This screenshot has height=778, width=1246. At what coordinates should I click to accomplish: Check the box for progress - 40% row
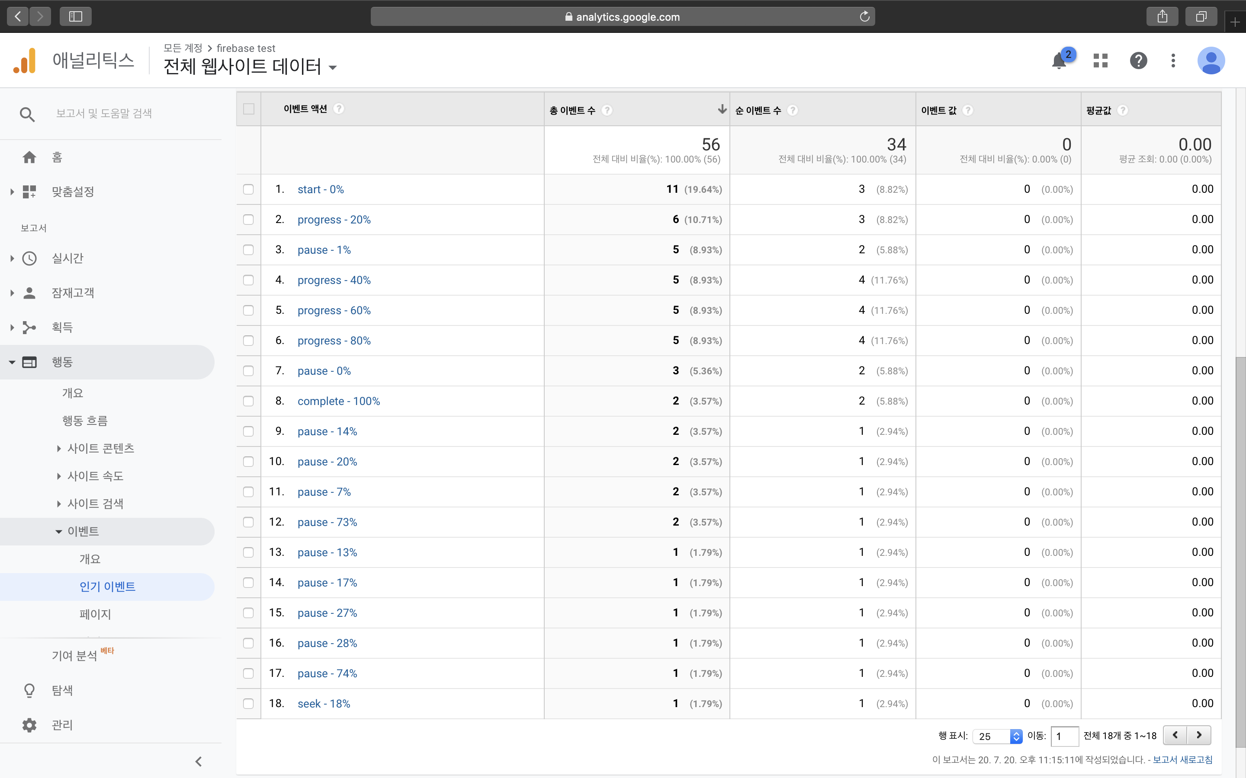click(249, 280)
